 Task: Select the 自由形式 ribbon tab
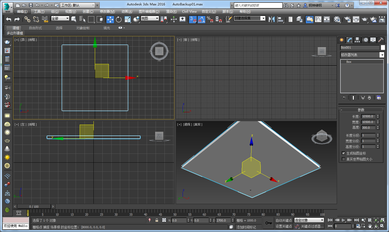[35, 28]
